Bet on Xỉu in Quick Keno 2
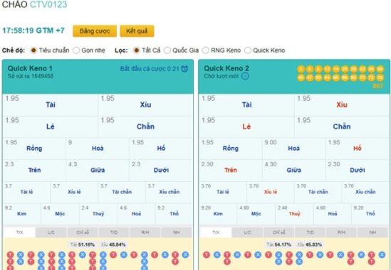Image resolution: width=391 pixels, height=270 pixels. 342,104
